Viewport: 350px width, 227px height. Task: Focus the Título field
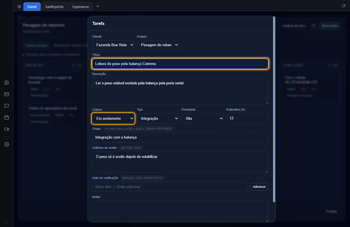(x=180, y=64)
